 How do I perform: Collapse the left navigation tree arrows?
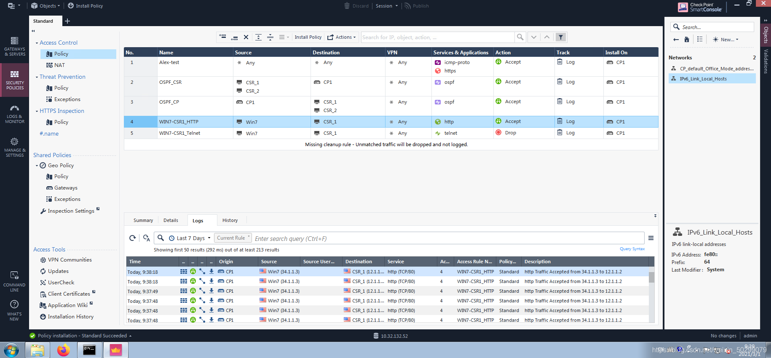[x=33, y=31]
